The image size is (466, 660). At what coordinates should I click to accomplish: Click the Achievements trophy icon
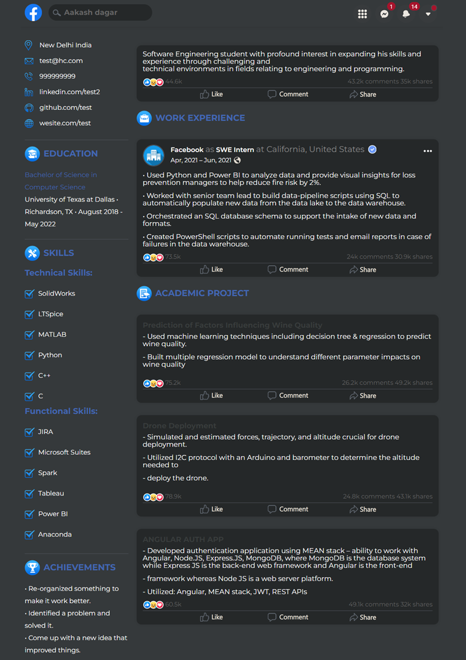pos(32,567)
